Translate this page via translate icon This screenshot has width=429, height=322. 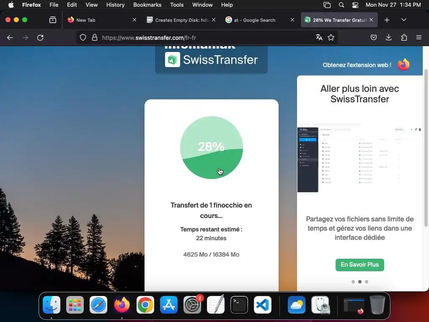click(x=319, y=37)
